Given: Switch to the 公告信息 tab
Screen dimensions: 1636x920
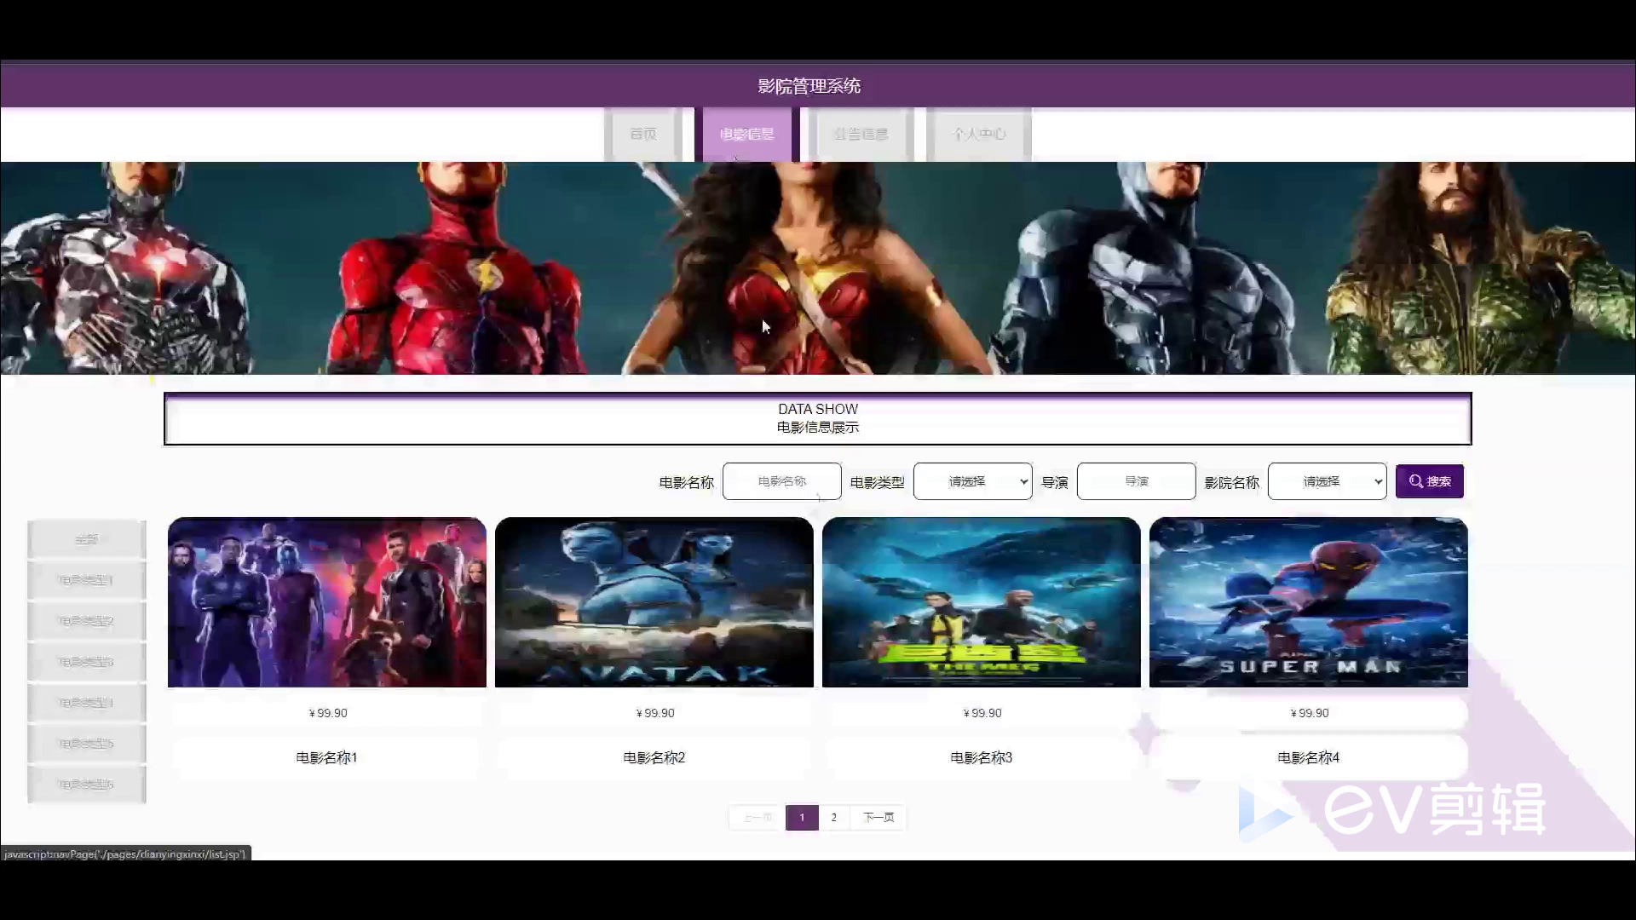Looking at the screenshot, I should click(x=861, y=134).
